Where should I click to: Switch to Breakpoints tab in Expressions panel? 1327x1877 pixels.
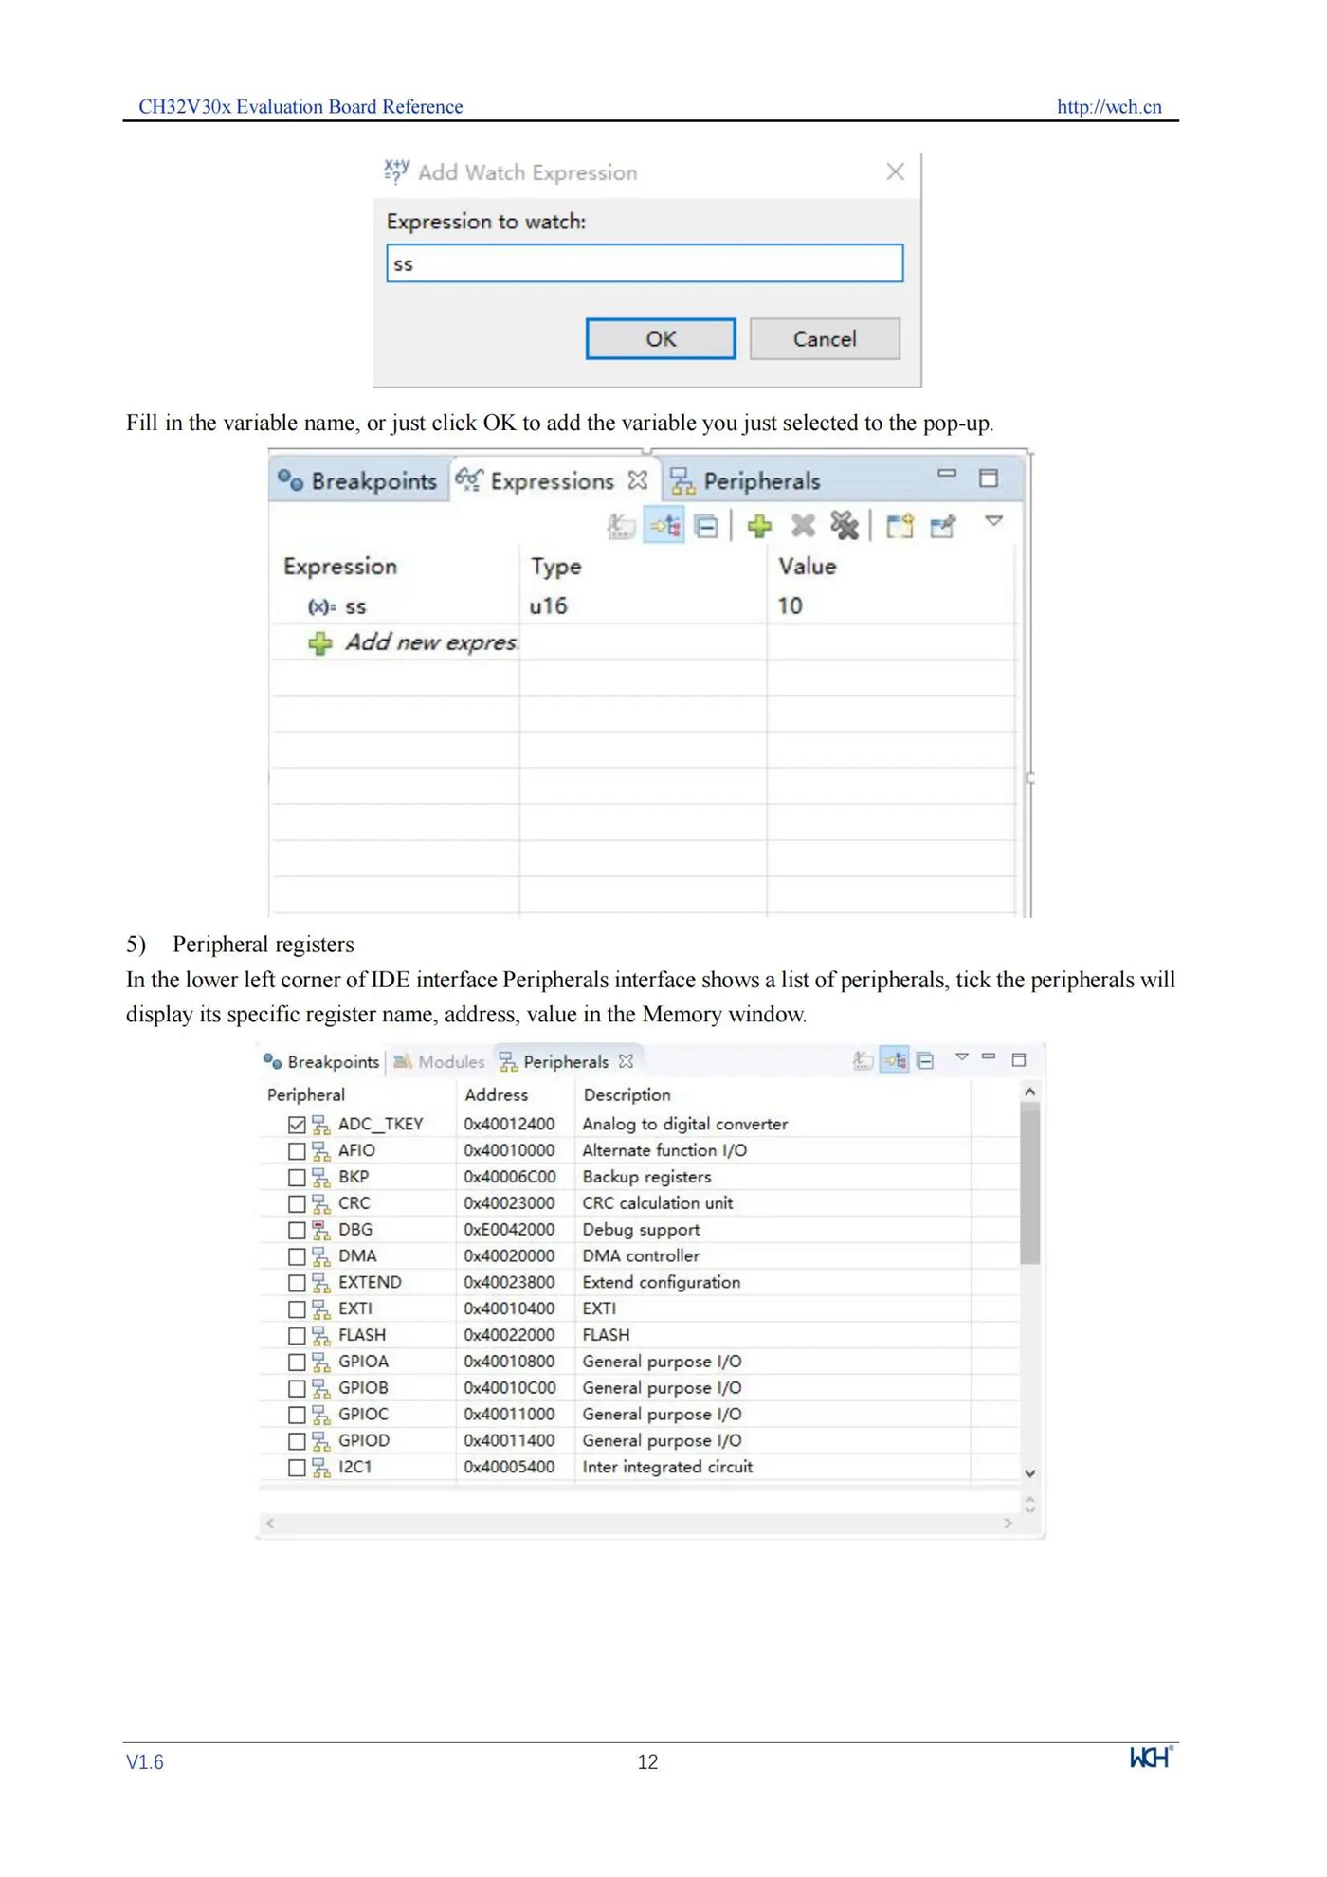click(x=358, y=481)
